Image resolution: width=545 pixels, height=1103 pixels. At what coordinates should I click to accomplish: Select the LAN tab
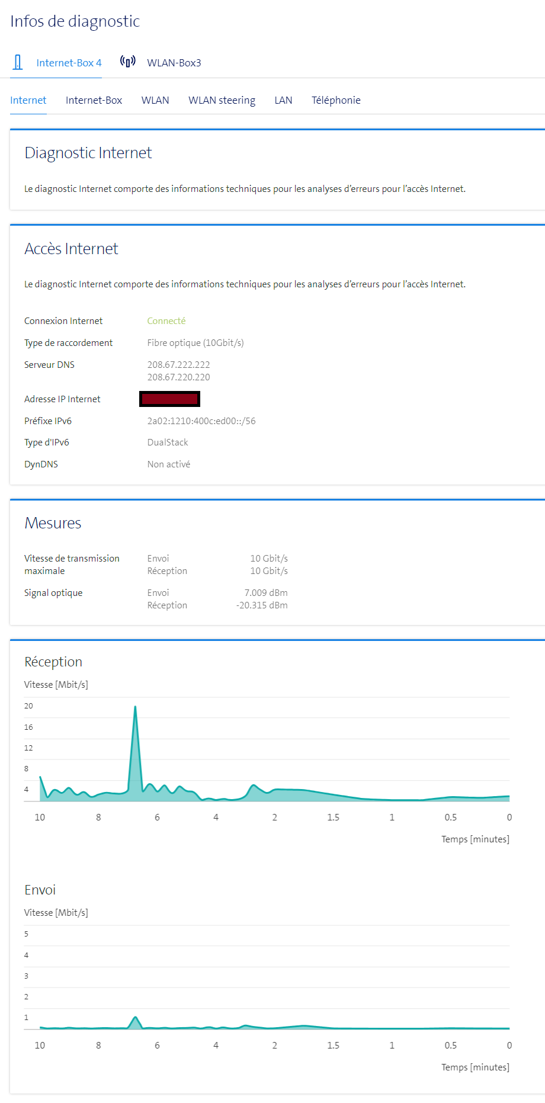pos(283,100)
